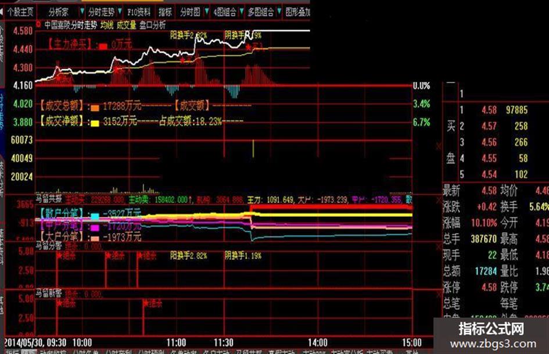549x354 pixels.
Task: Click the red swatch beside 主力净买
Action: click(103, 47)
